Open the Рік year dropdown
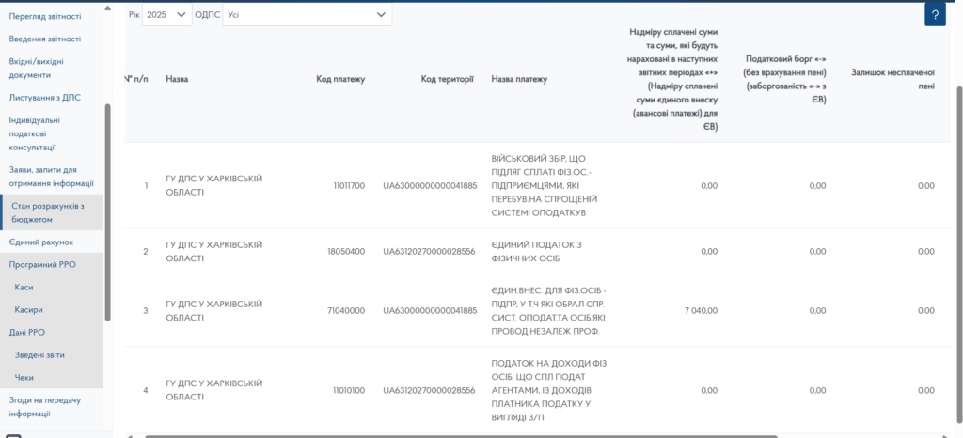 (x=167, y=15)
